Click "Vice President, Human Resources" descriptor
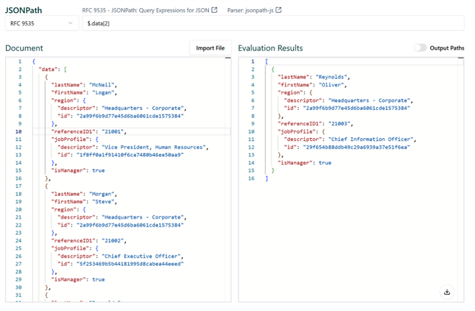This screenshot has height=311, width=475. pos(154,147)
